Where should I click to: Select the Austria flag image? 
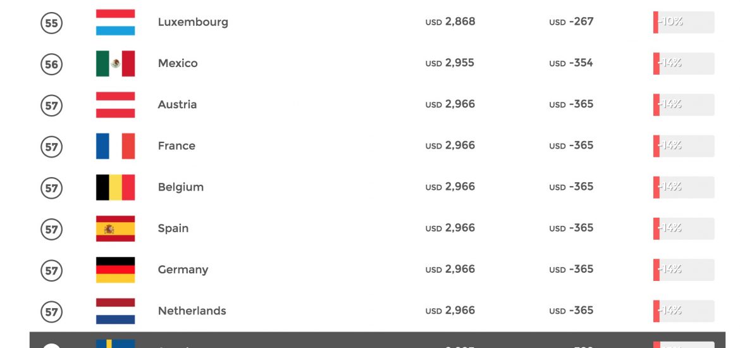click(x=115, y=105)
